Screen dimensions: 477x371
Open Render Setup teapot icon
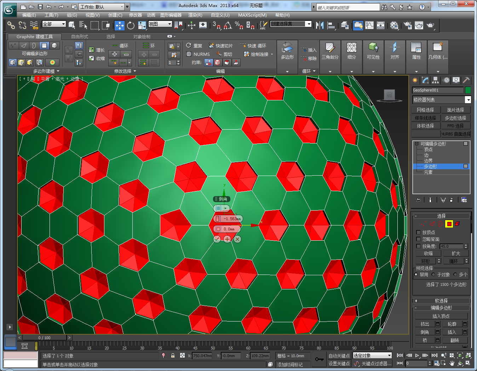coord(408,25)
